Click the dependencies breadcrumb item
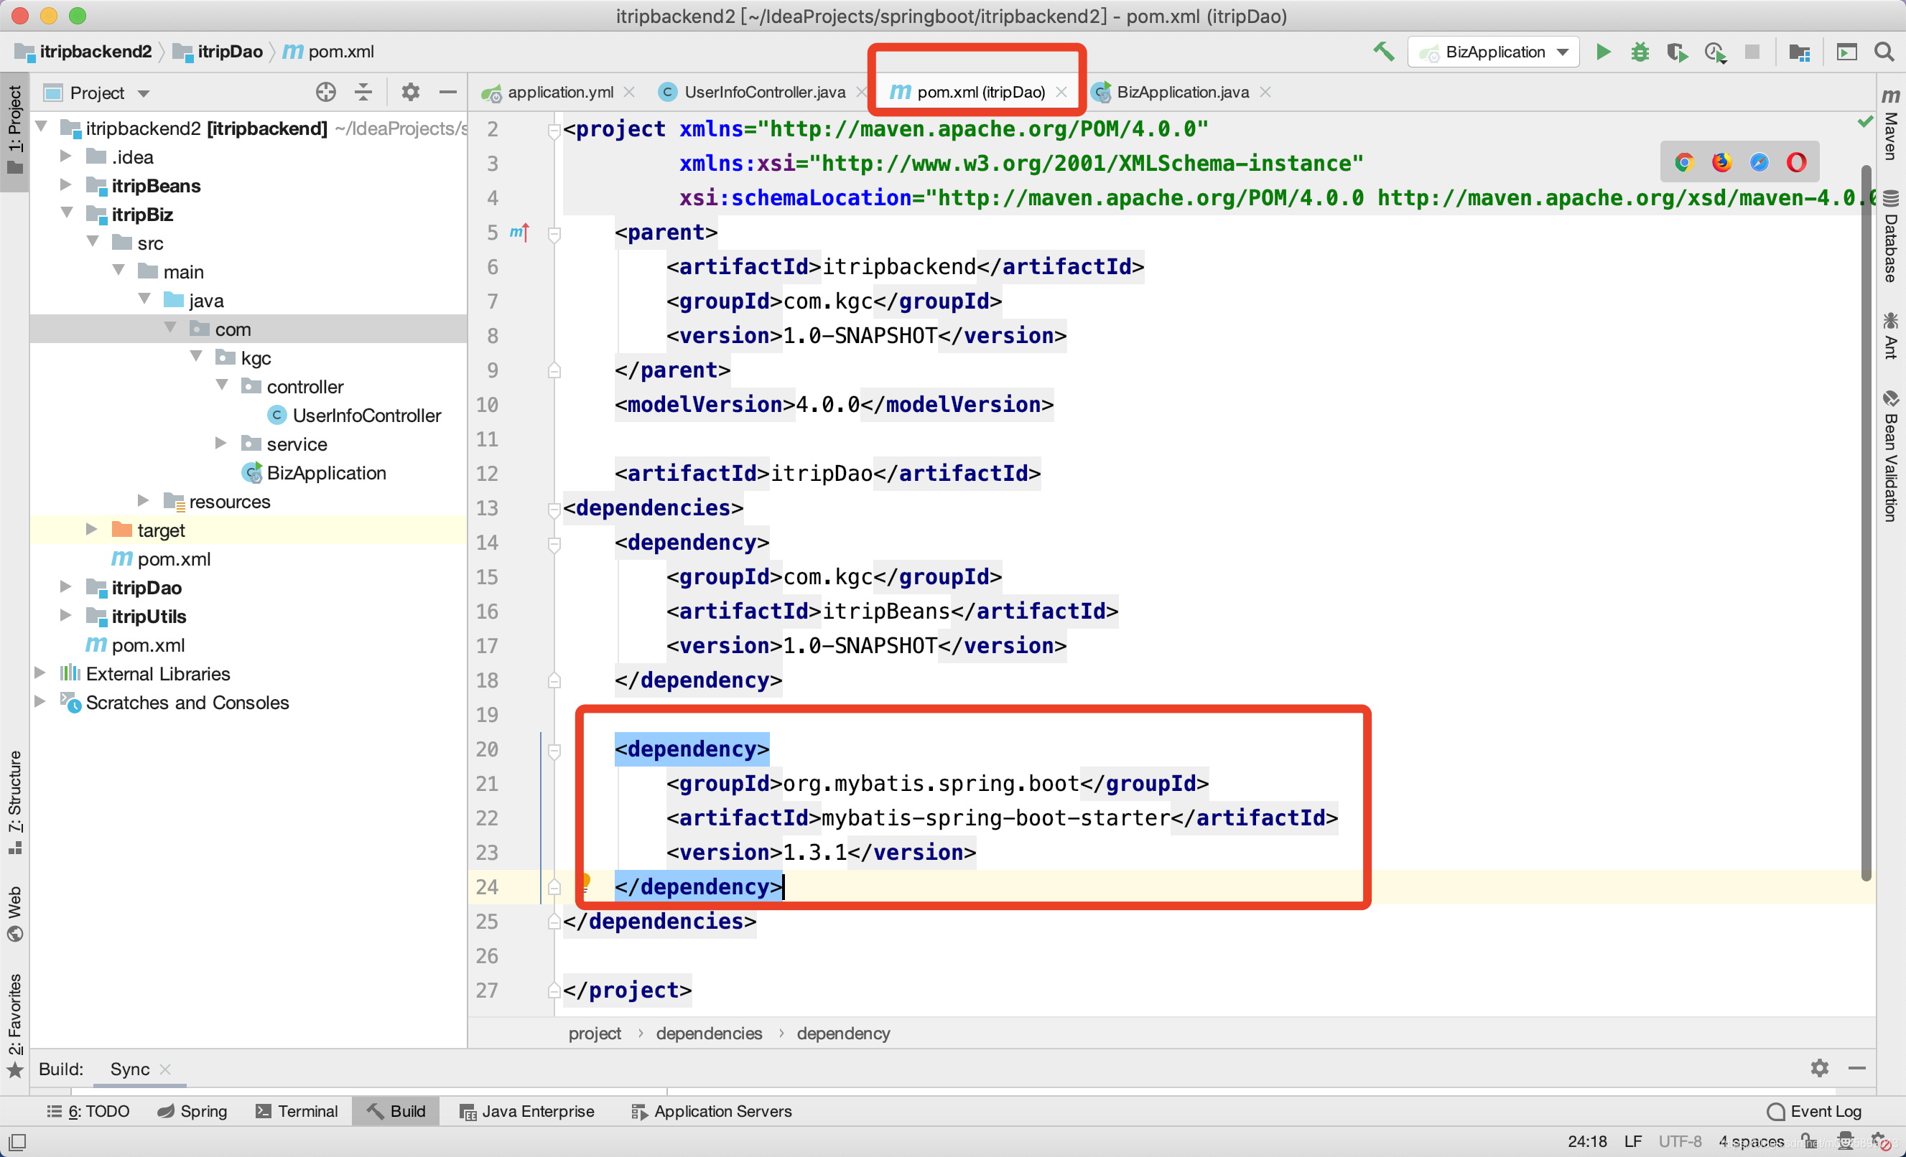Image resolution: width=1906 pixels, height=1157 pixels. tap(709, 1034)
